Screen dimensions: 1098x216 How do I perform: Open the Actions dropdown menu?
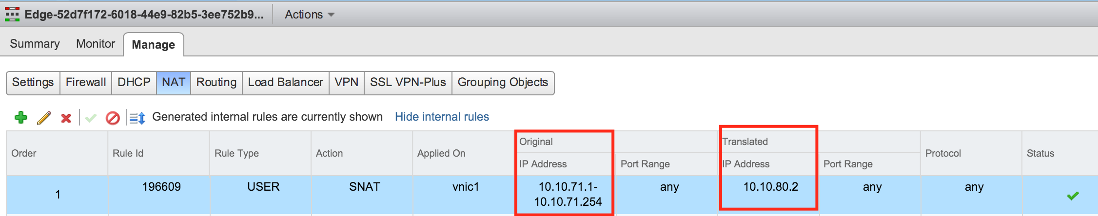[x=309, y=15]
